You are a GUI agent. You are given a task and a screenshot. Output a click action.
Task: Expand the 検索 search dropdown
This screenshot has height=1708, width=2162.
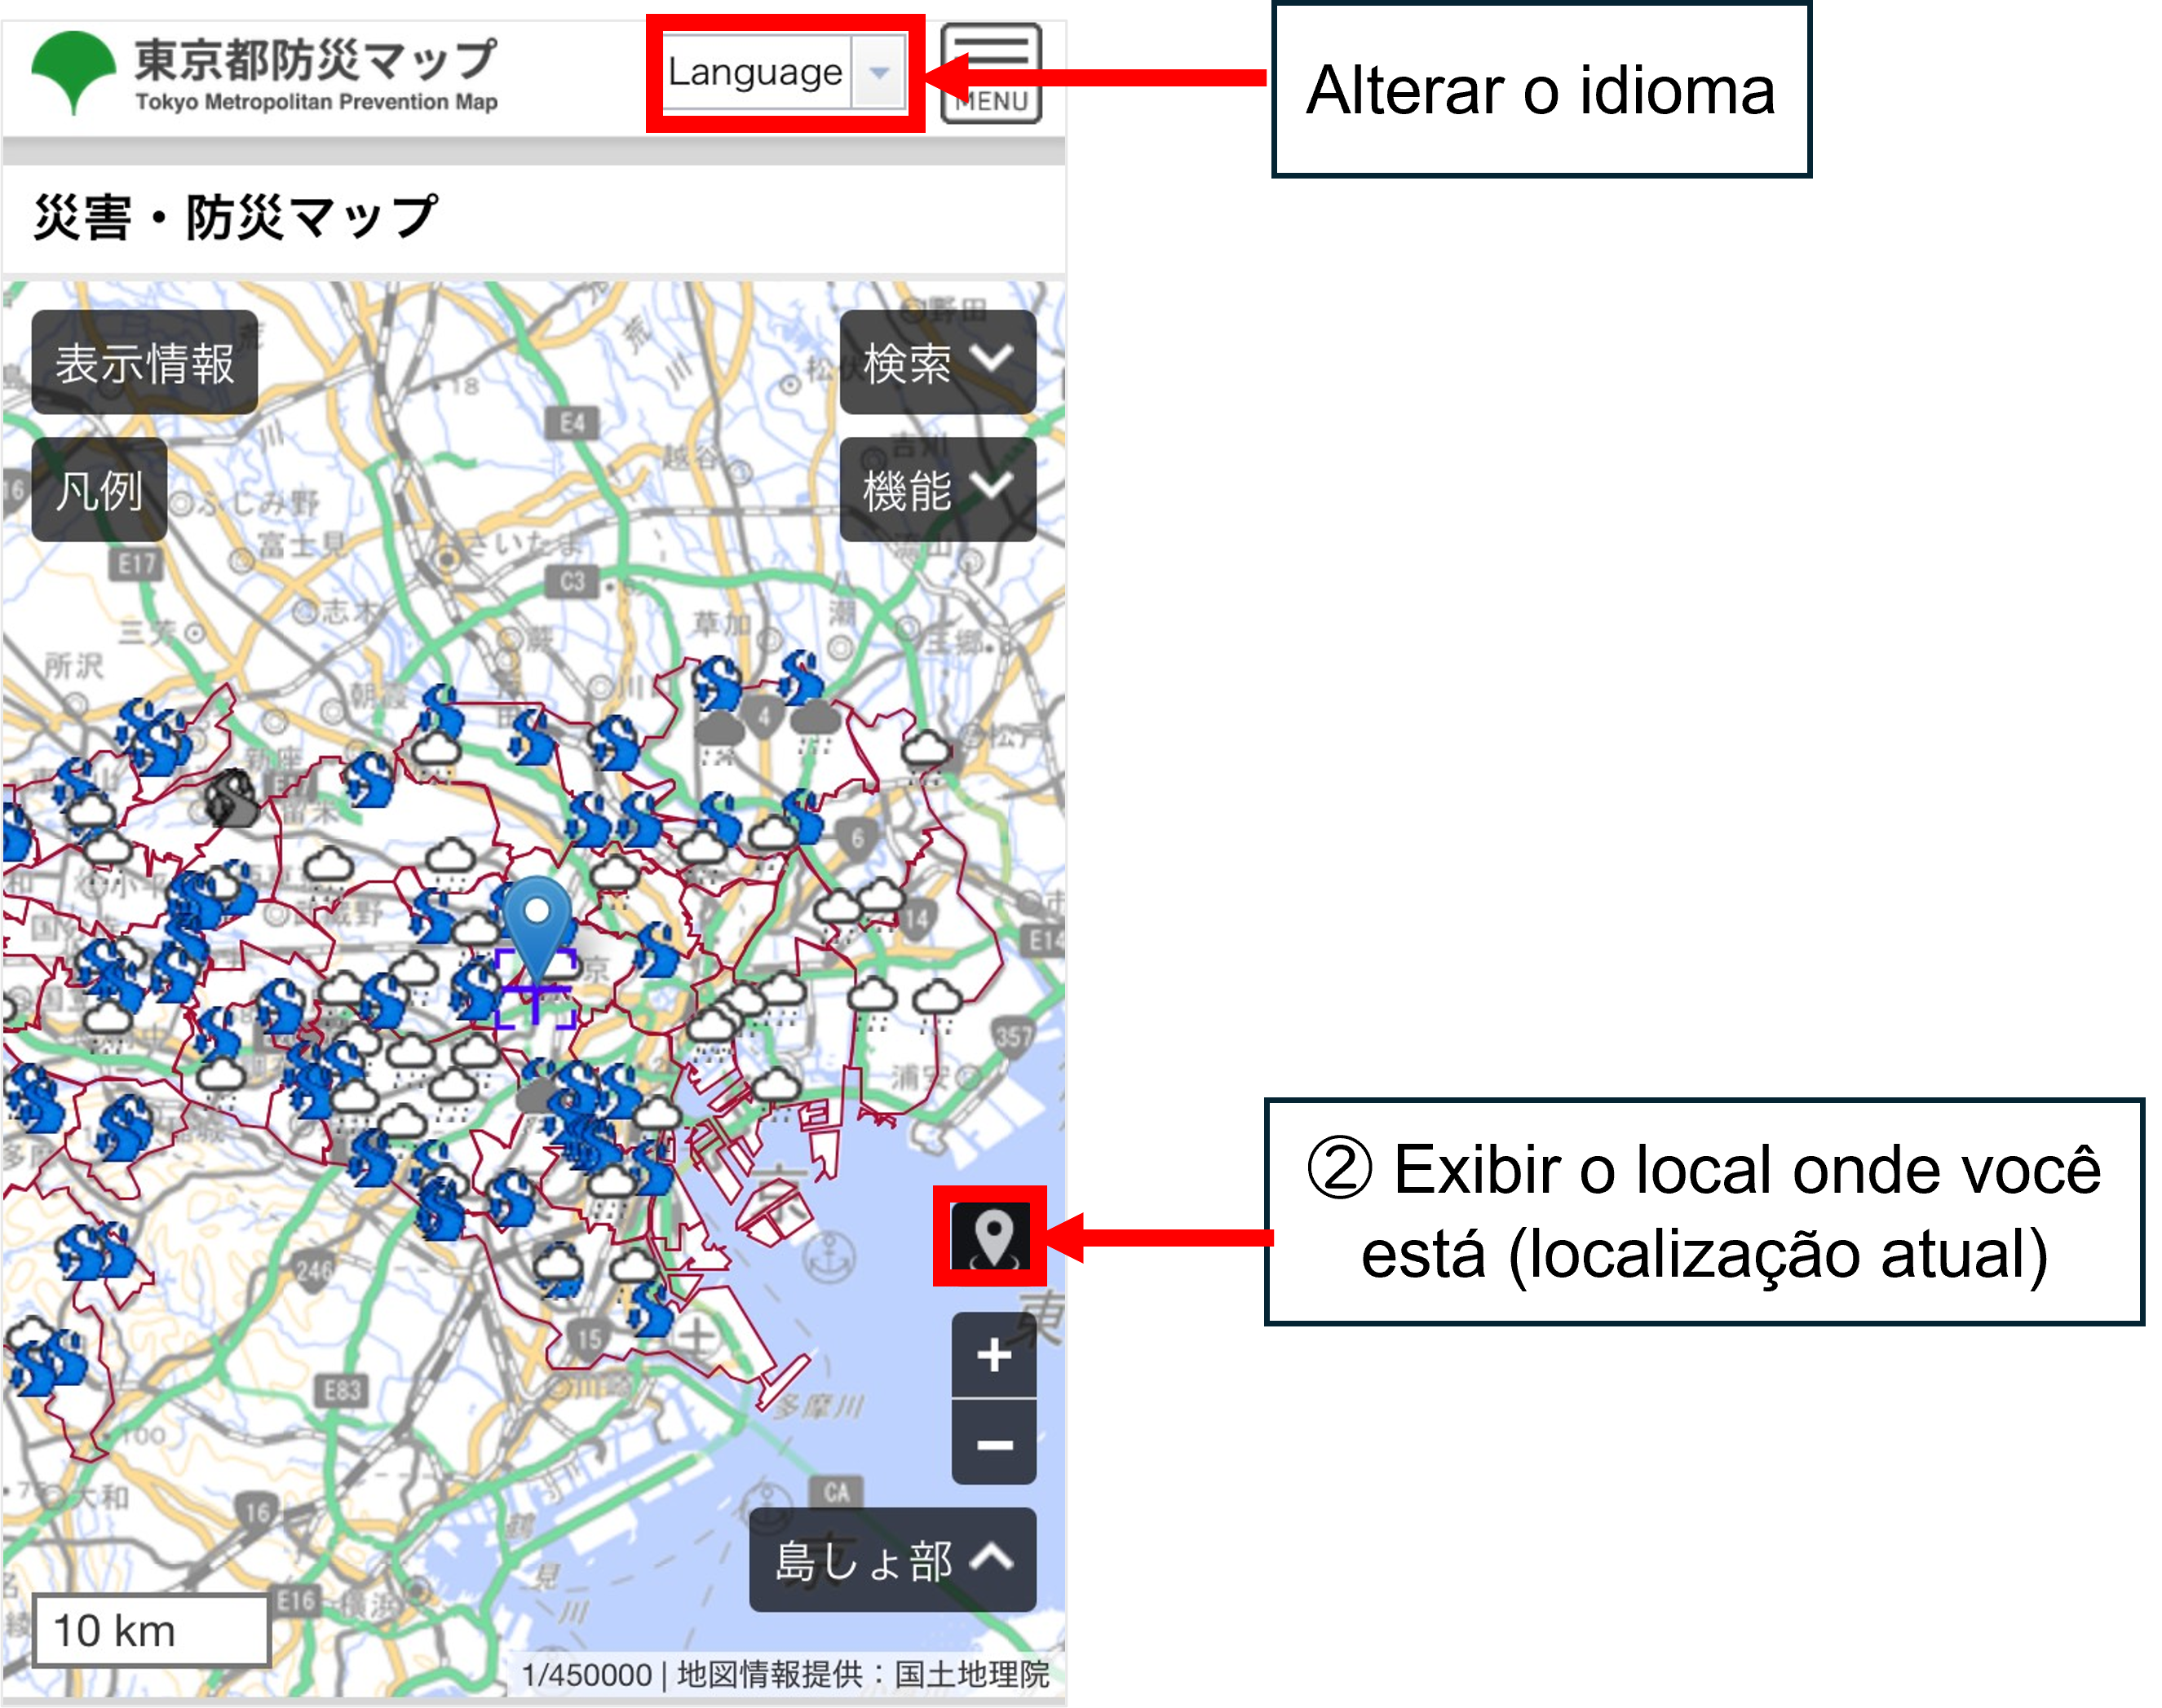[x=937, y=363]
